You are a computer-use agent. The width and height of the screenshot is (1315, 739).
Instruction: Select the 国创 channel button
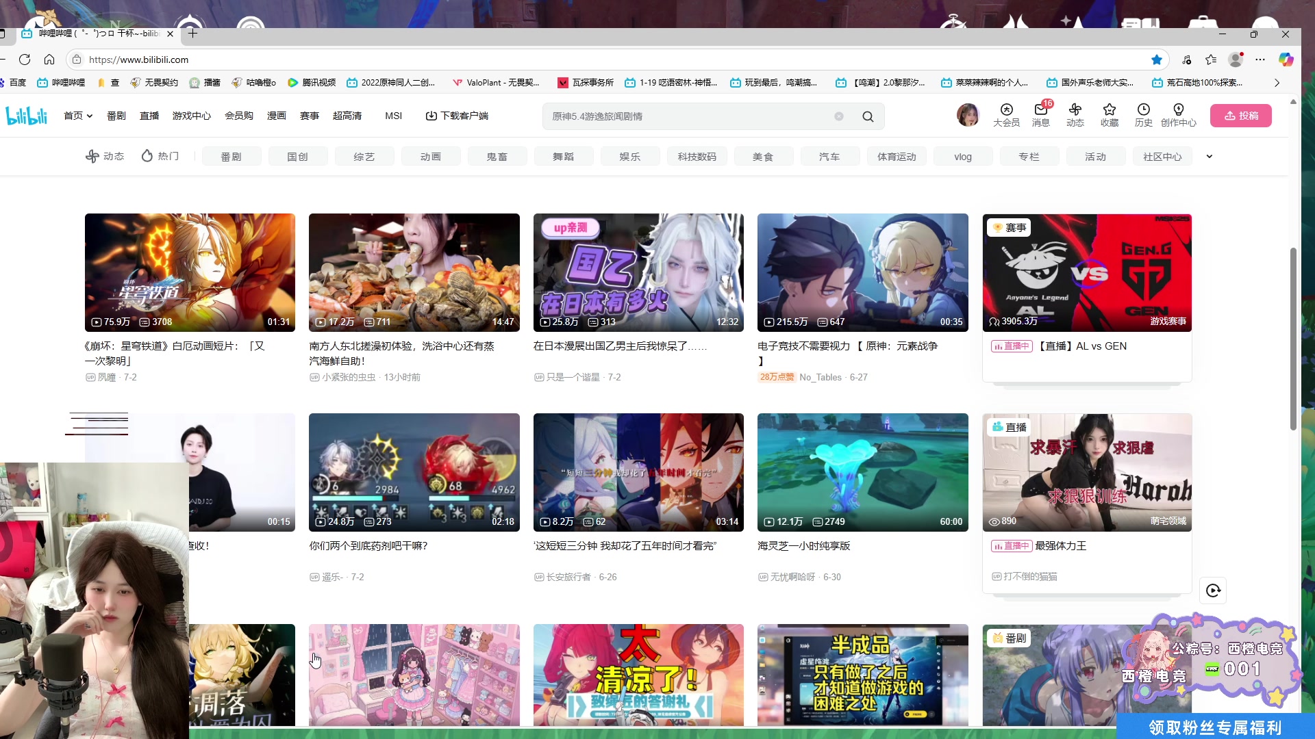point(298,157)
